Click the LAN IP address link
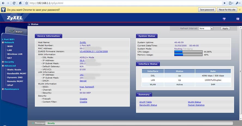242x126 pixels. 81,75
